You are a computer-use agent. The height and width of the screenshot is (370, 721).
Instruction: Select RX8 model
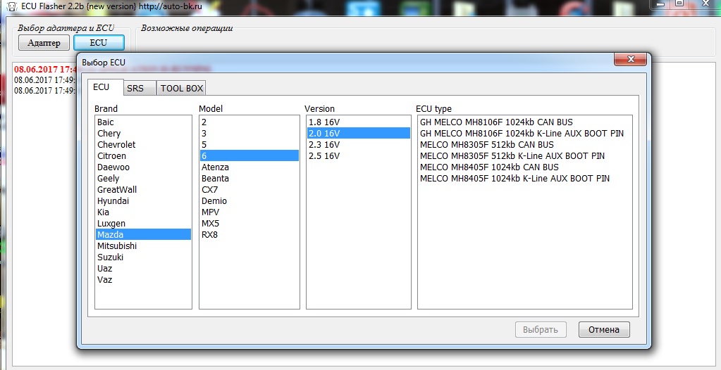[x=249, y=234]
